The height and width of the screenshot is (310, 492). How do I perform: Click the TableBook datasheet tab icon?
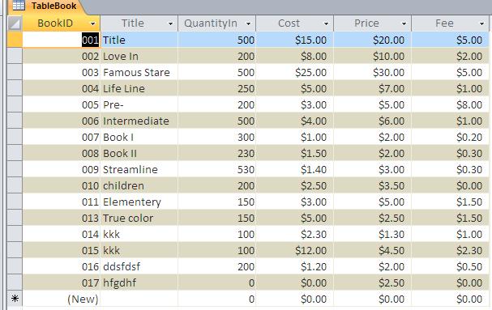pos(18,6)
